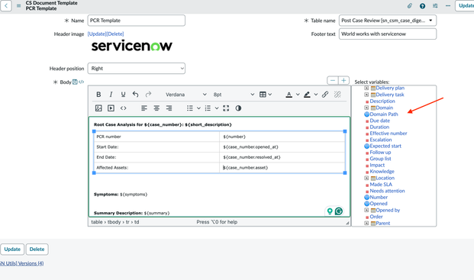Click the bottom Delete button
The height and width of the screenshot is (280, 474).
[37, 249]
